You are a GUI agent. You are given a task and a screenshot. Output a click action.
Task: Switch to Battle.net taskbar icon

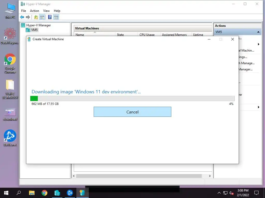70,193
